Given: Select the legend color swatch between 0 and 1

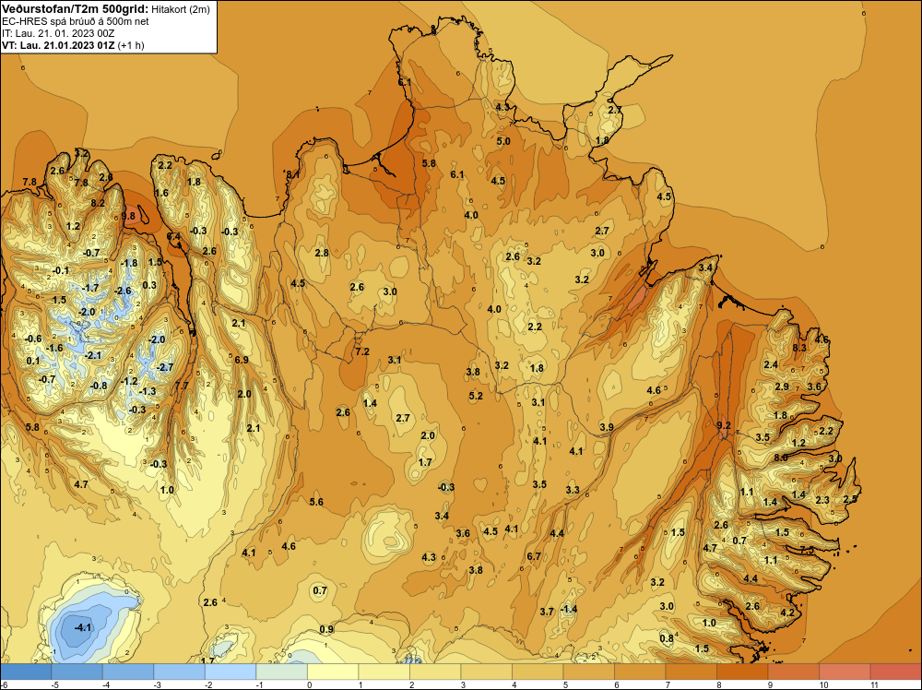Looking at the screenshot, I should 333,672.
